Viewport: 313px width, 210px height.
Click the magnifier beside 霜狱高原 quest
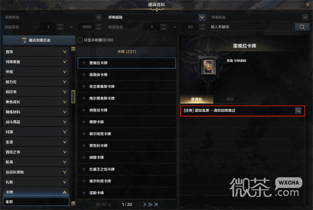(298, 110)
